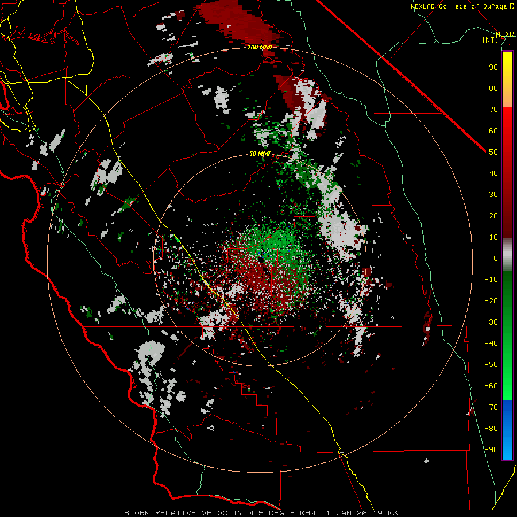Click the NEXR label above the color scale

505,34
